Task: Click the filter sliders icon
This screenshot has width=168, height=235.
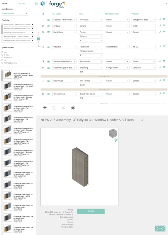Action: tap(36, 4)
